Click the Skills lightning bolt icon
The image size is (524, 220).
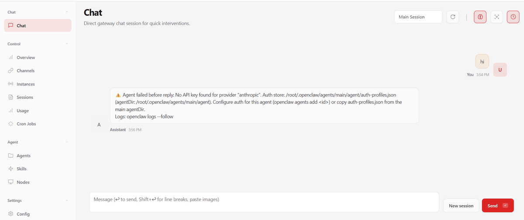[x=10, y=169]
